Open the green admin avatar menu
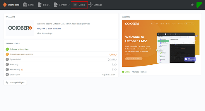 (x=199, y=5)
